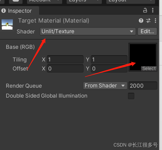Click the Inspector lock icon

[145, 10]
